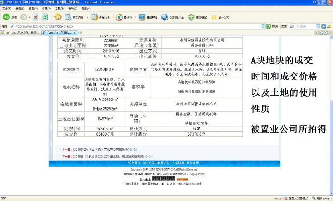Click the 加入收藏 footer link

[149, 163]
